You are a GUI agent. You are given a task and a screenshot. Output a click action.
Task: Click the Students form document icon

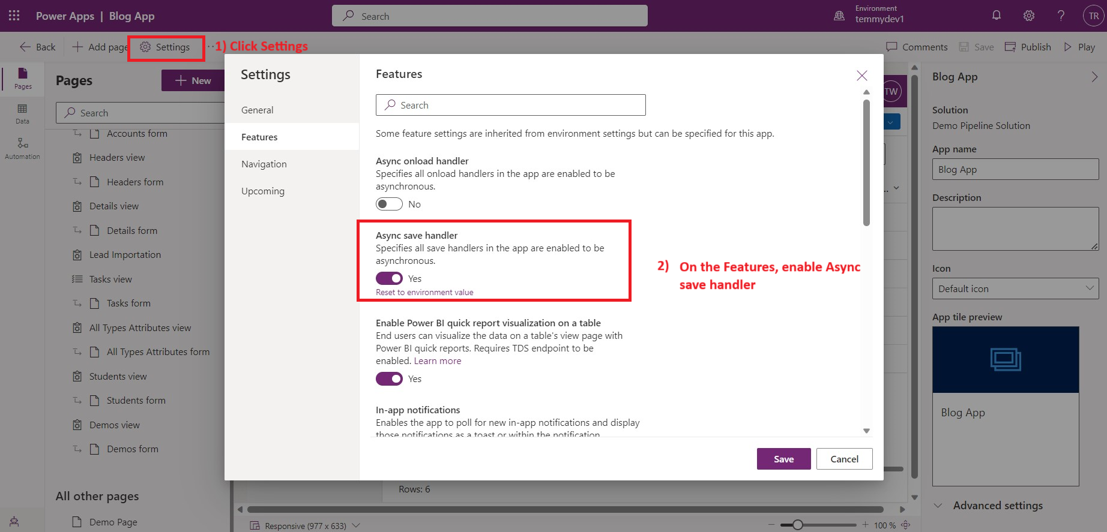pyautogui.click(x=94, y=401)
